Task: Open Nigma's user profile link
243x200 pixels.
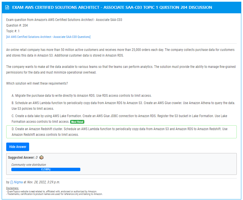Action: (x=18, y=182)
